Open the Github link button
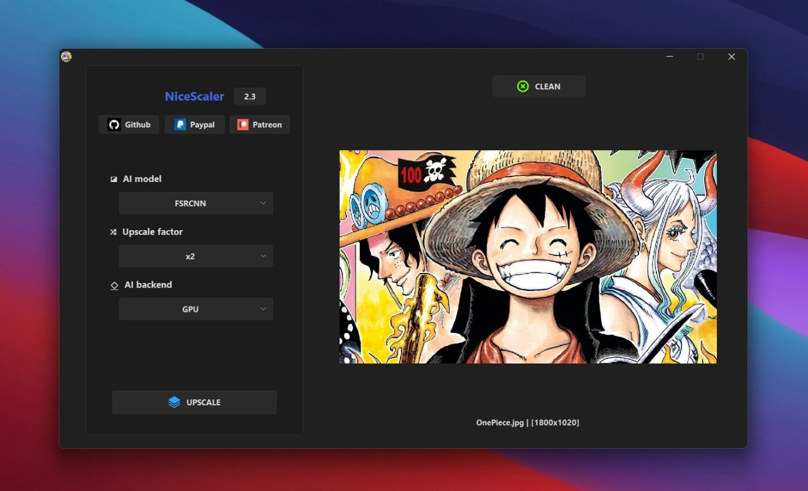This screenshot has width=808, height=491. click(x=129, y=125)
